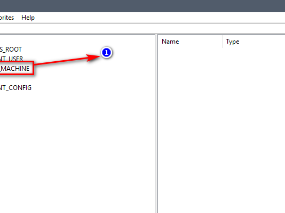This screenshot has width=285, height=213.
Task: Click the address bar below the menu
Action: coord(142,28)
